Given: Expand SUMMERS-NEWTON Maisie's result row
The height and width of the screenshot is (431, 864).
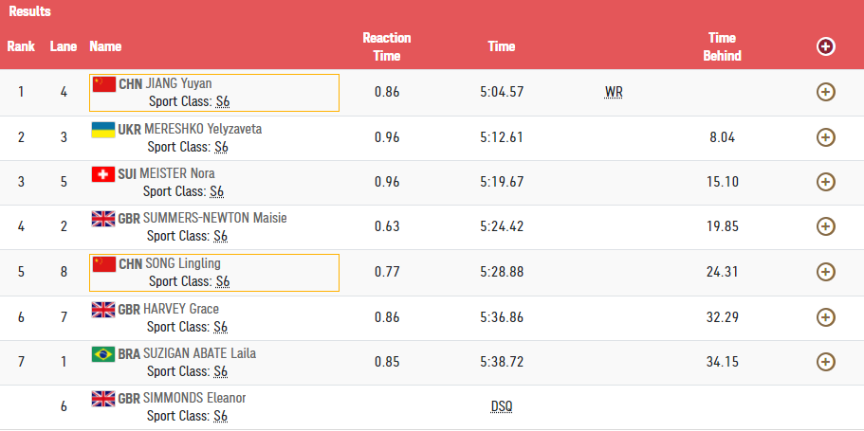Looking at the screenshot, I should click(x=825, y=226).
